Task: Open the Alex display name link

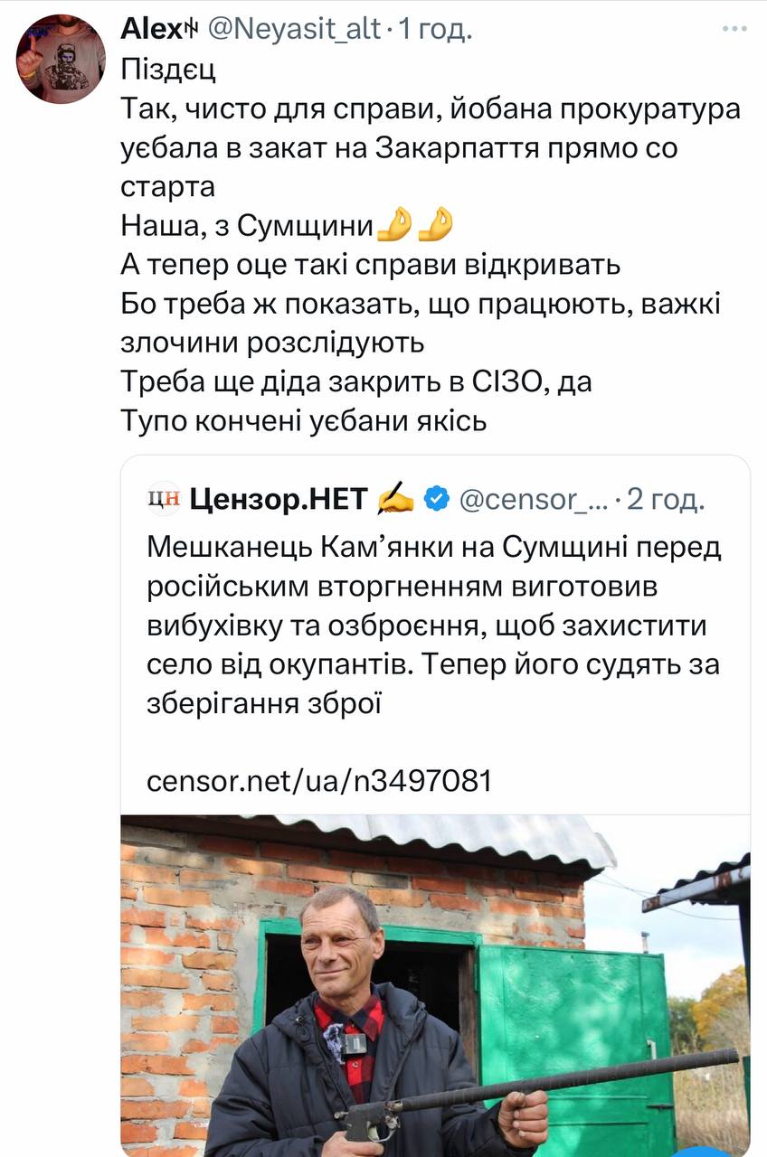Action: coord(149,29)
